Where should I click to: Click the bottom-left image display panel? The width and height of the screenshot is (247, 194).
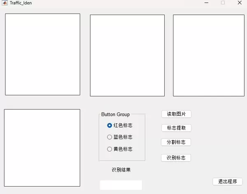coord(42,148)
